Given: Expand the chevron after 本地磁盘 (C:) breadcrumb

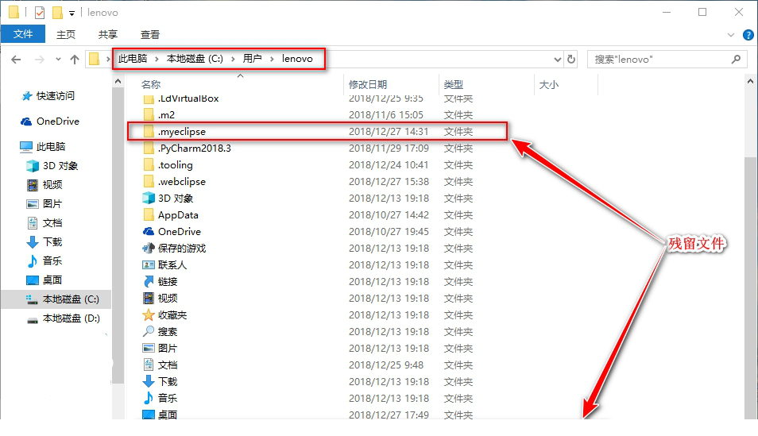Looking at the screenshot, I should pos(233,59).
